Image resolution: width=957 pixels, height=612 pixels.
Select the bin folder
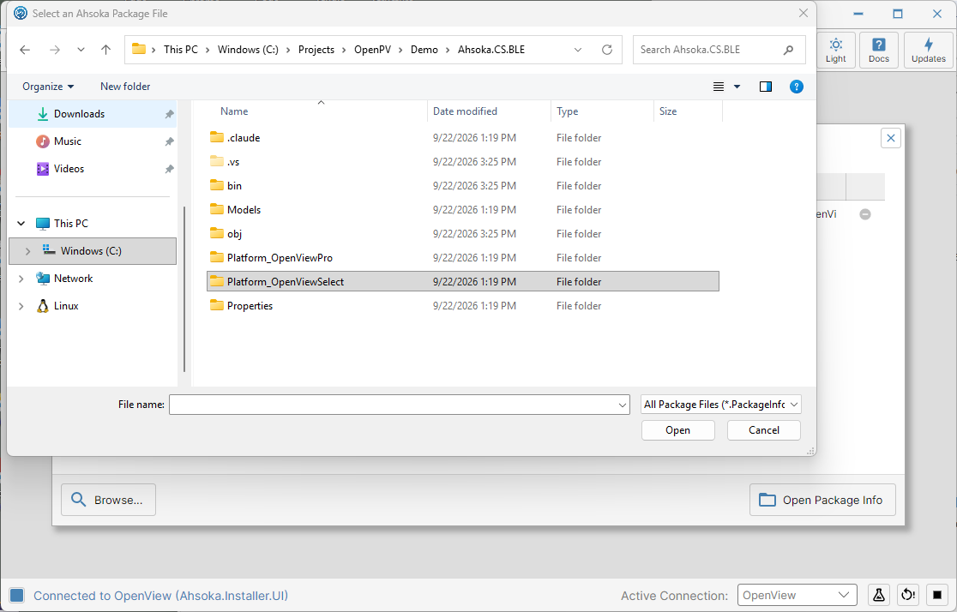[462, 185]
